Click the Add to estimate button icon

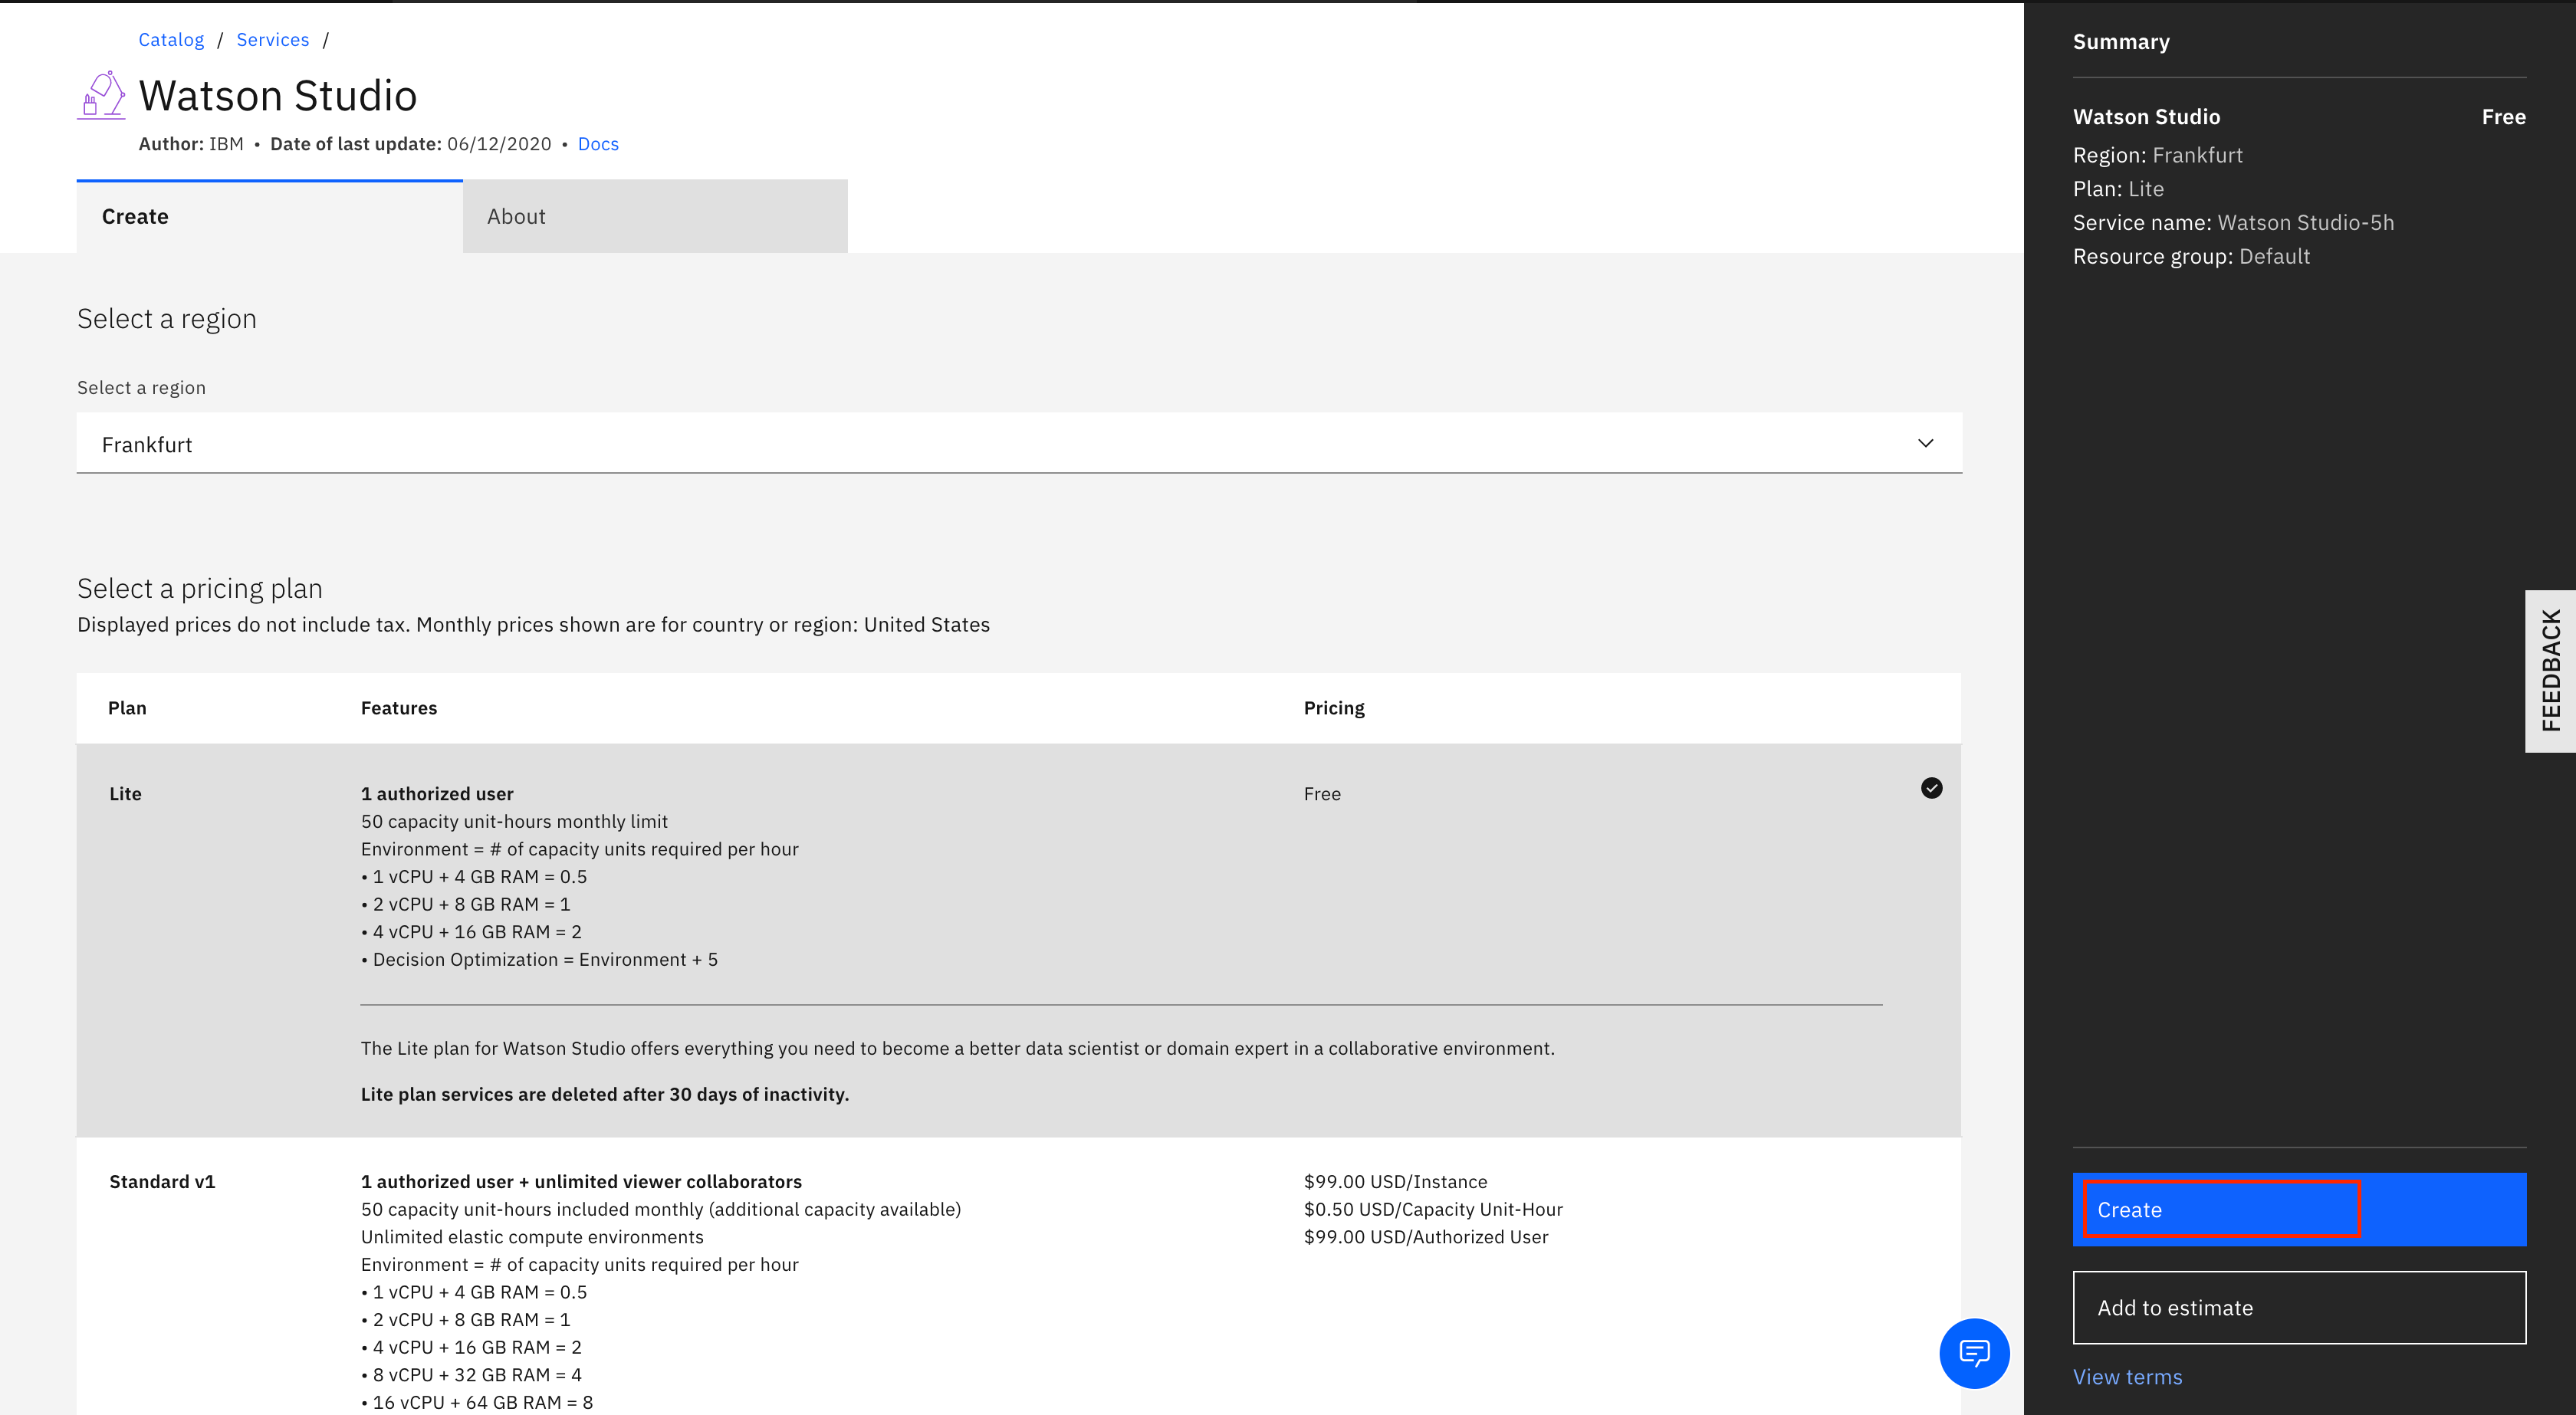tap(2299, 1307)
